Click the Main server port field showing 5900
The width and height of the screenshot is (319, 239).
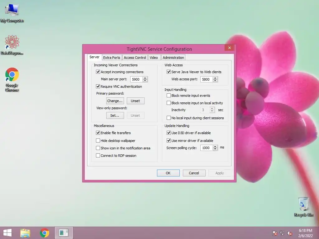pos(136,79)
